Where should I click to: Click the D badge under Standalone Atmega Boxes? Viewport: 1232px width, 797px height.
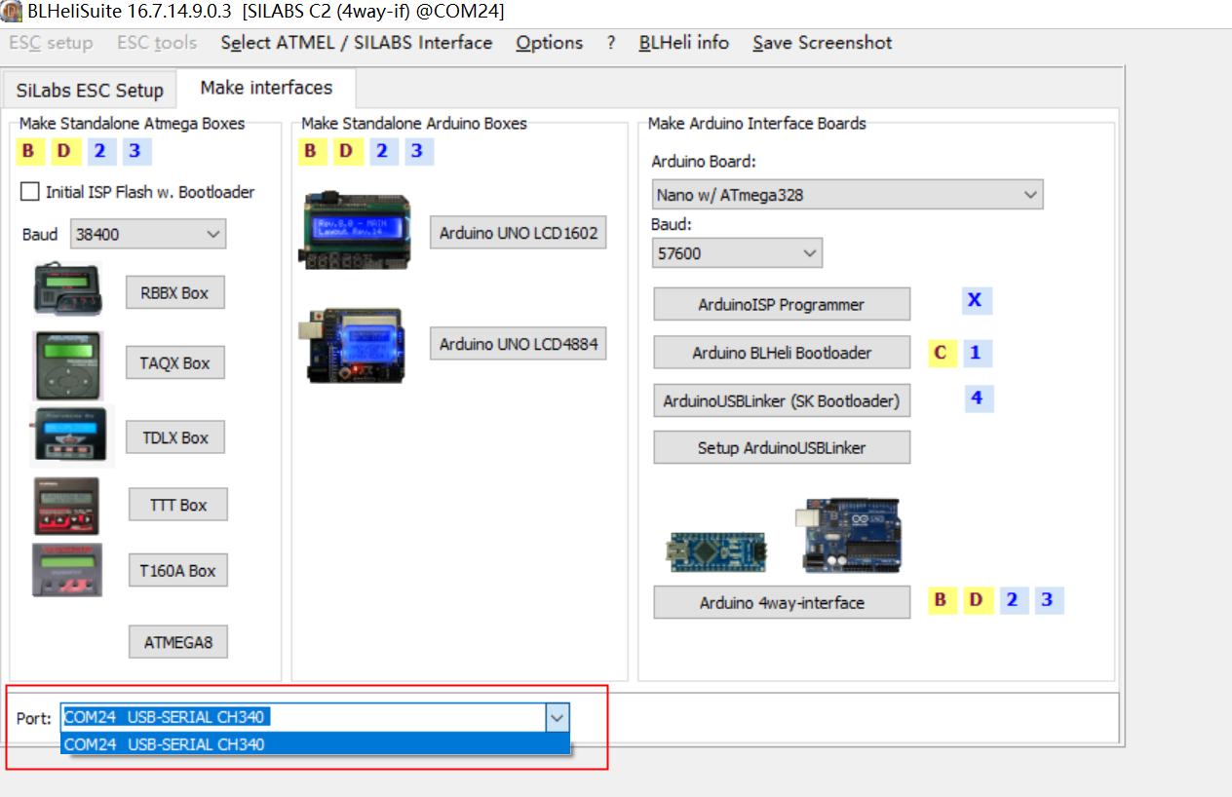click(64, 151)
